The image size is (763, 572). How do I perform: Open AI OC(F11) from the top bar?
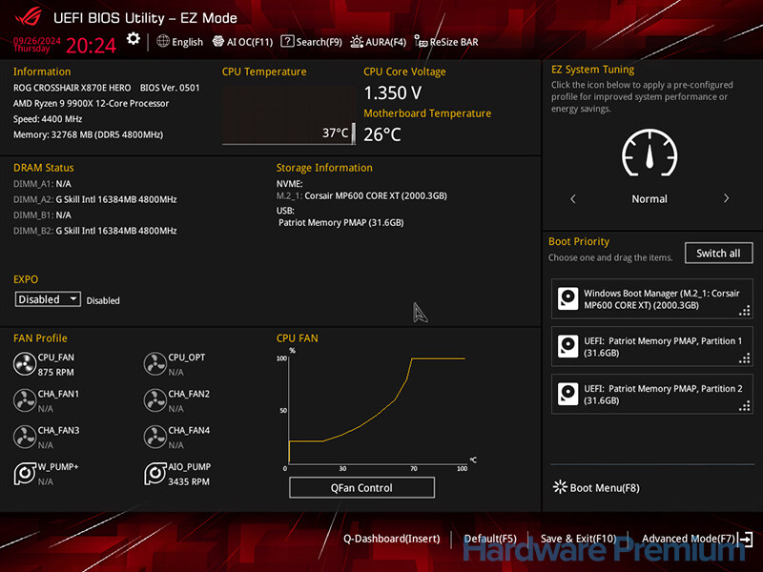point(243,42)
